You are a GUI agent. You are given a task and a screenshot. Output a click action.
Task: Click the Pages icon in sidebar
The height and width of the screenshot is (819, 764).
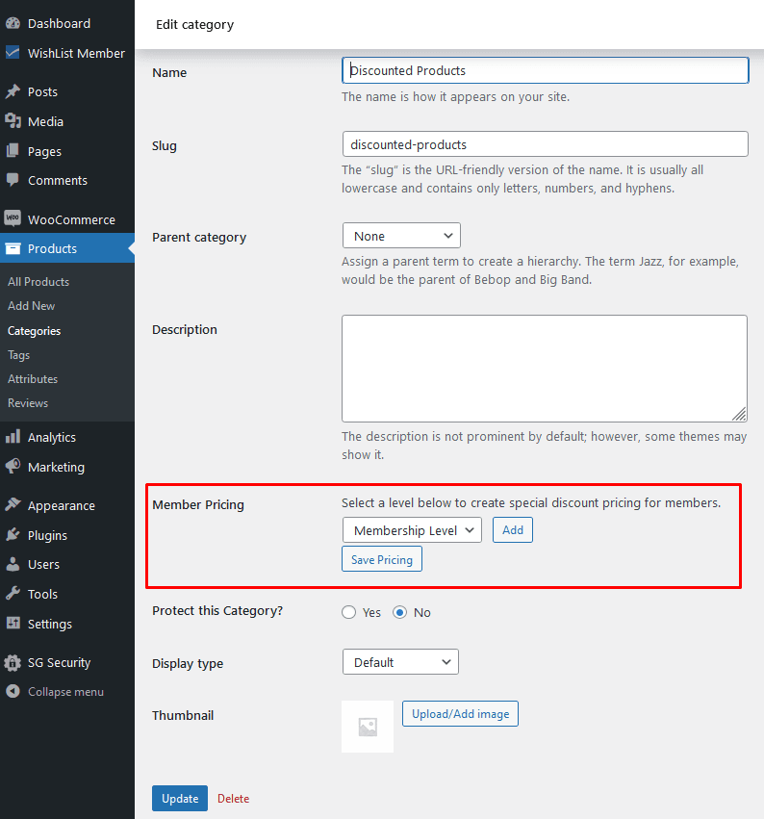pyautogui.click(x=13, y=151)
